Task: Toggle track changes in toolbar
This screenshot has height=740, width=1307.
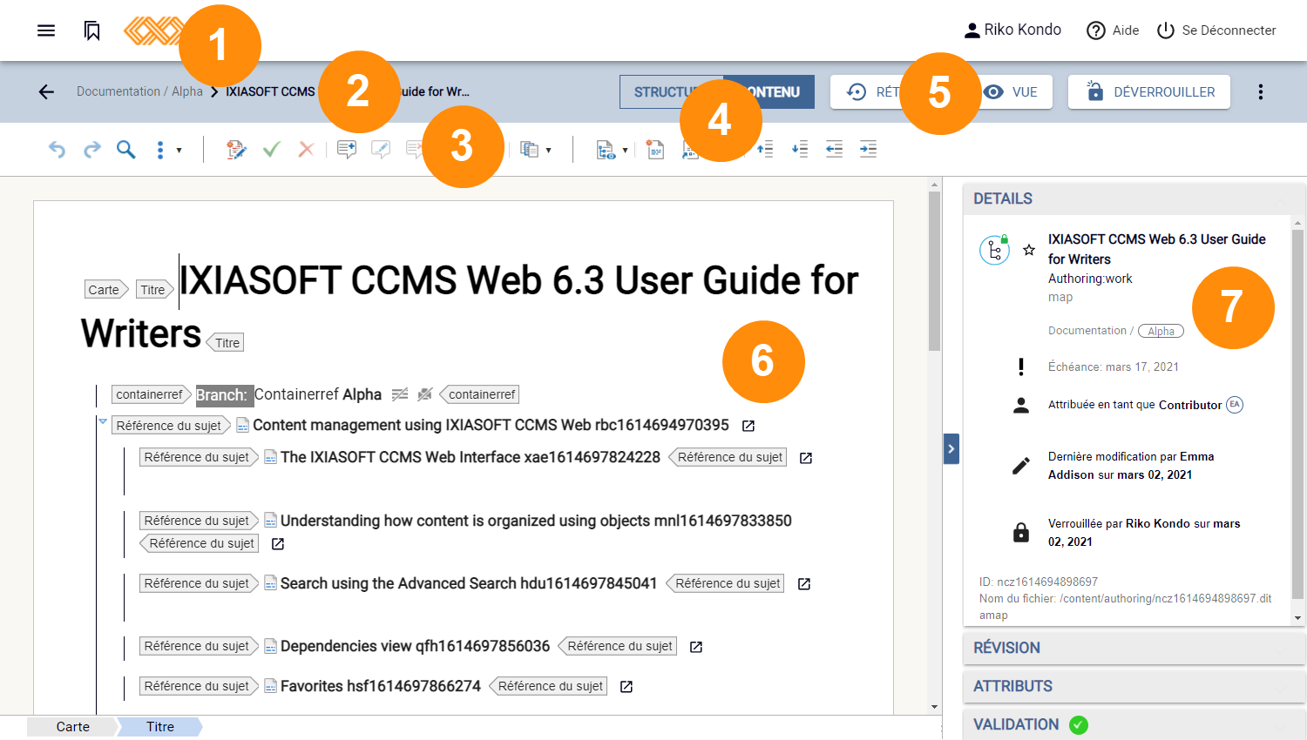Action: tap(236, 150)
